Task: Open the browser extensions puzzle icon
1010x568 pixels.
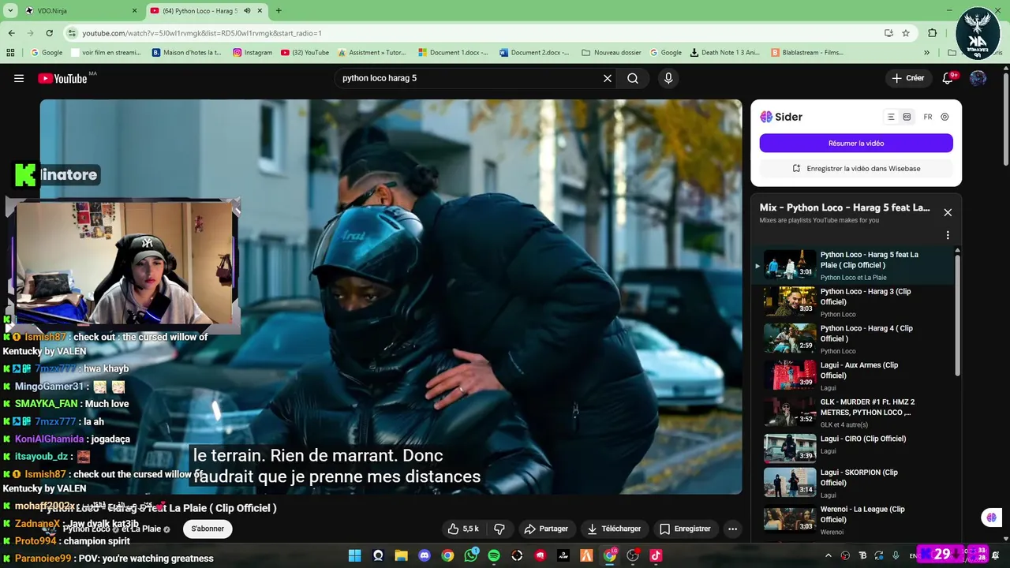Action: click(933, 33)
